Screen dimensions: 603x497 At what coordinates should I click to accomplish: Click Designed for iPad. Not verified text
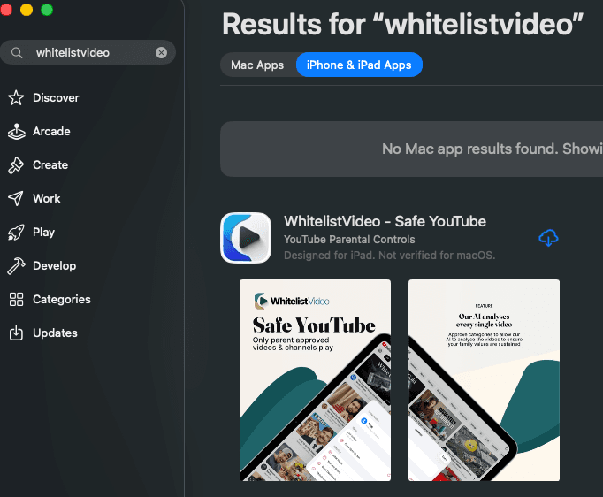pyautogui.click(x=390, y=256)
